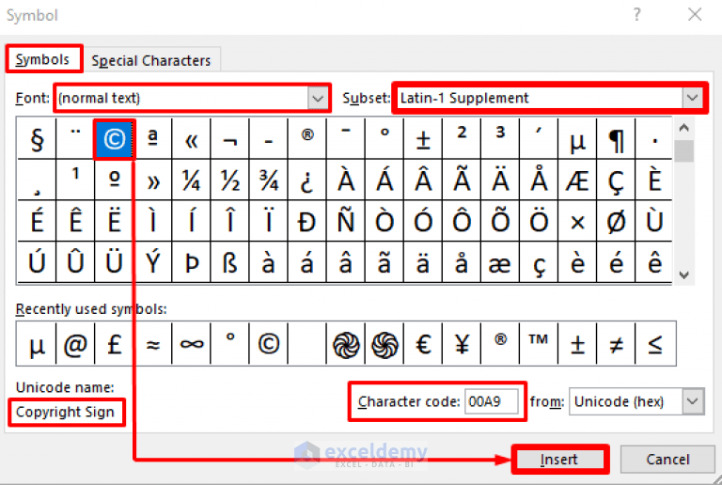Switch to the Symbols tab

43,59
